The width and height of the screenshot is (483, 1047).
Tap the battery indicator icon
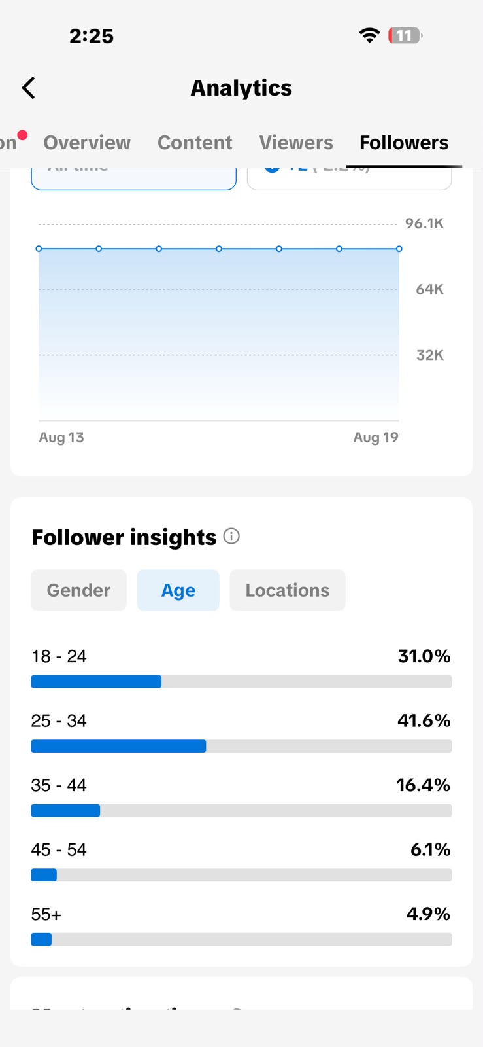405,35
